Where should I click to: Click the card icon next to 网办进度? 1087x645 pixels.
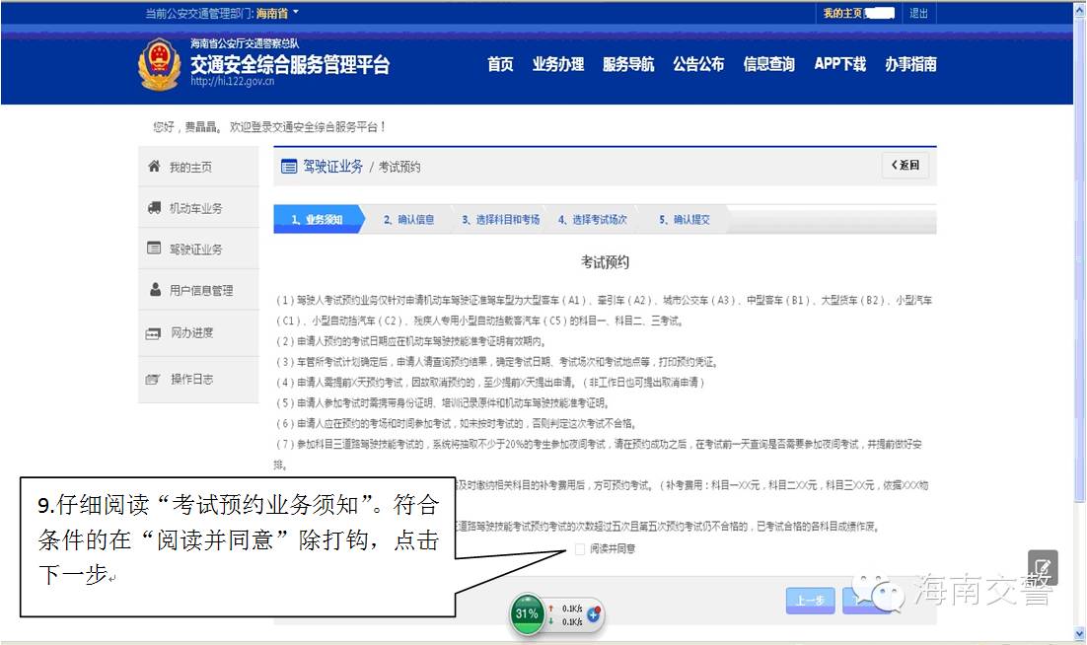[x=152, y=333]
